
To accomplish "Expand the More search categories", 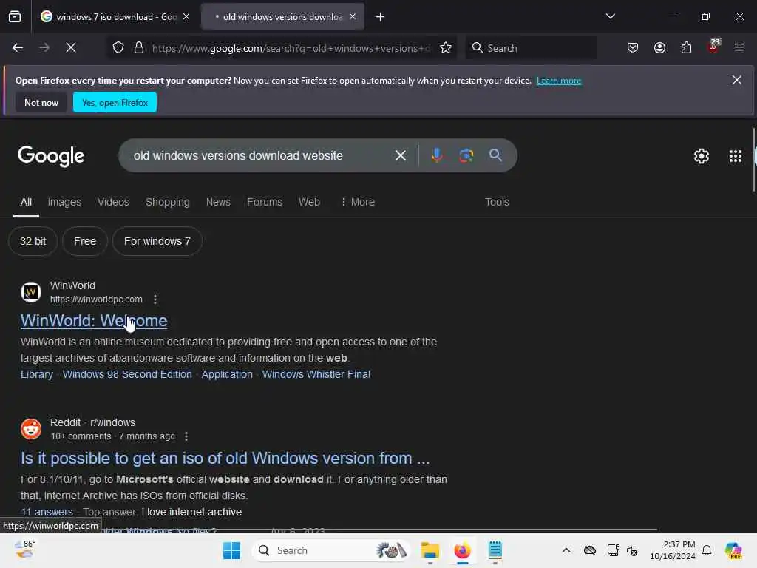I will pyautogui.click(x=358, y=202).
